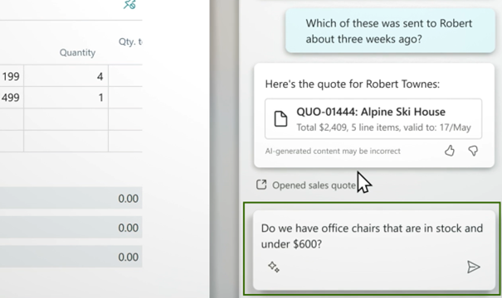The width and height of the screenshot is (502, 298).
Task: Click the last 0.00 totals field
Action: coord(71,257)
